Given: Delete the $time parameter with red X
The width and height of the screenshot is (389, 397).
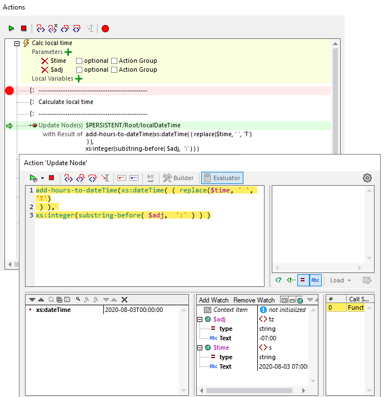Looking at the screenshot, I should (x=44, y=61).
